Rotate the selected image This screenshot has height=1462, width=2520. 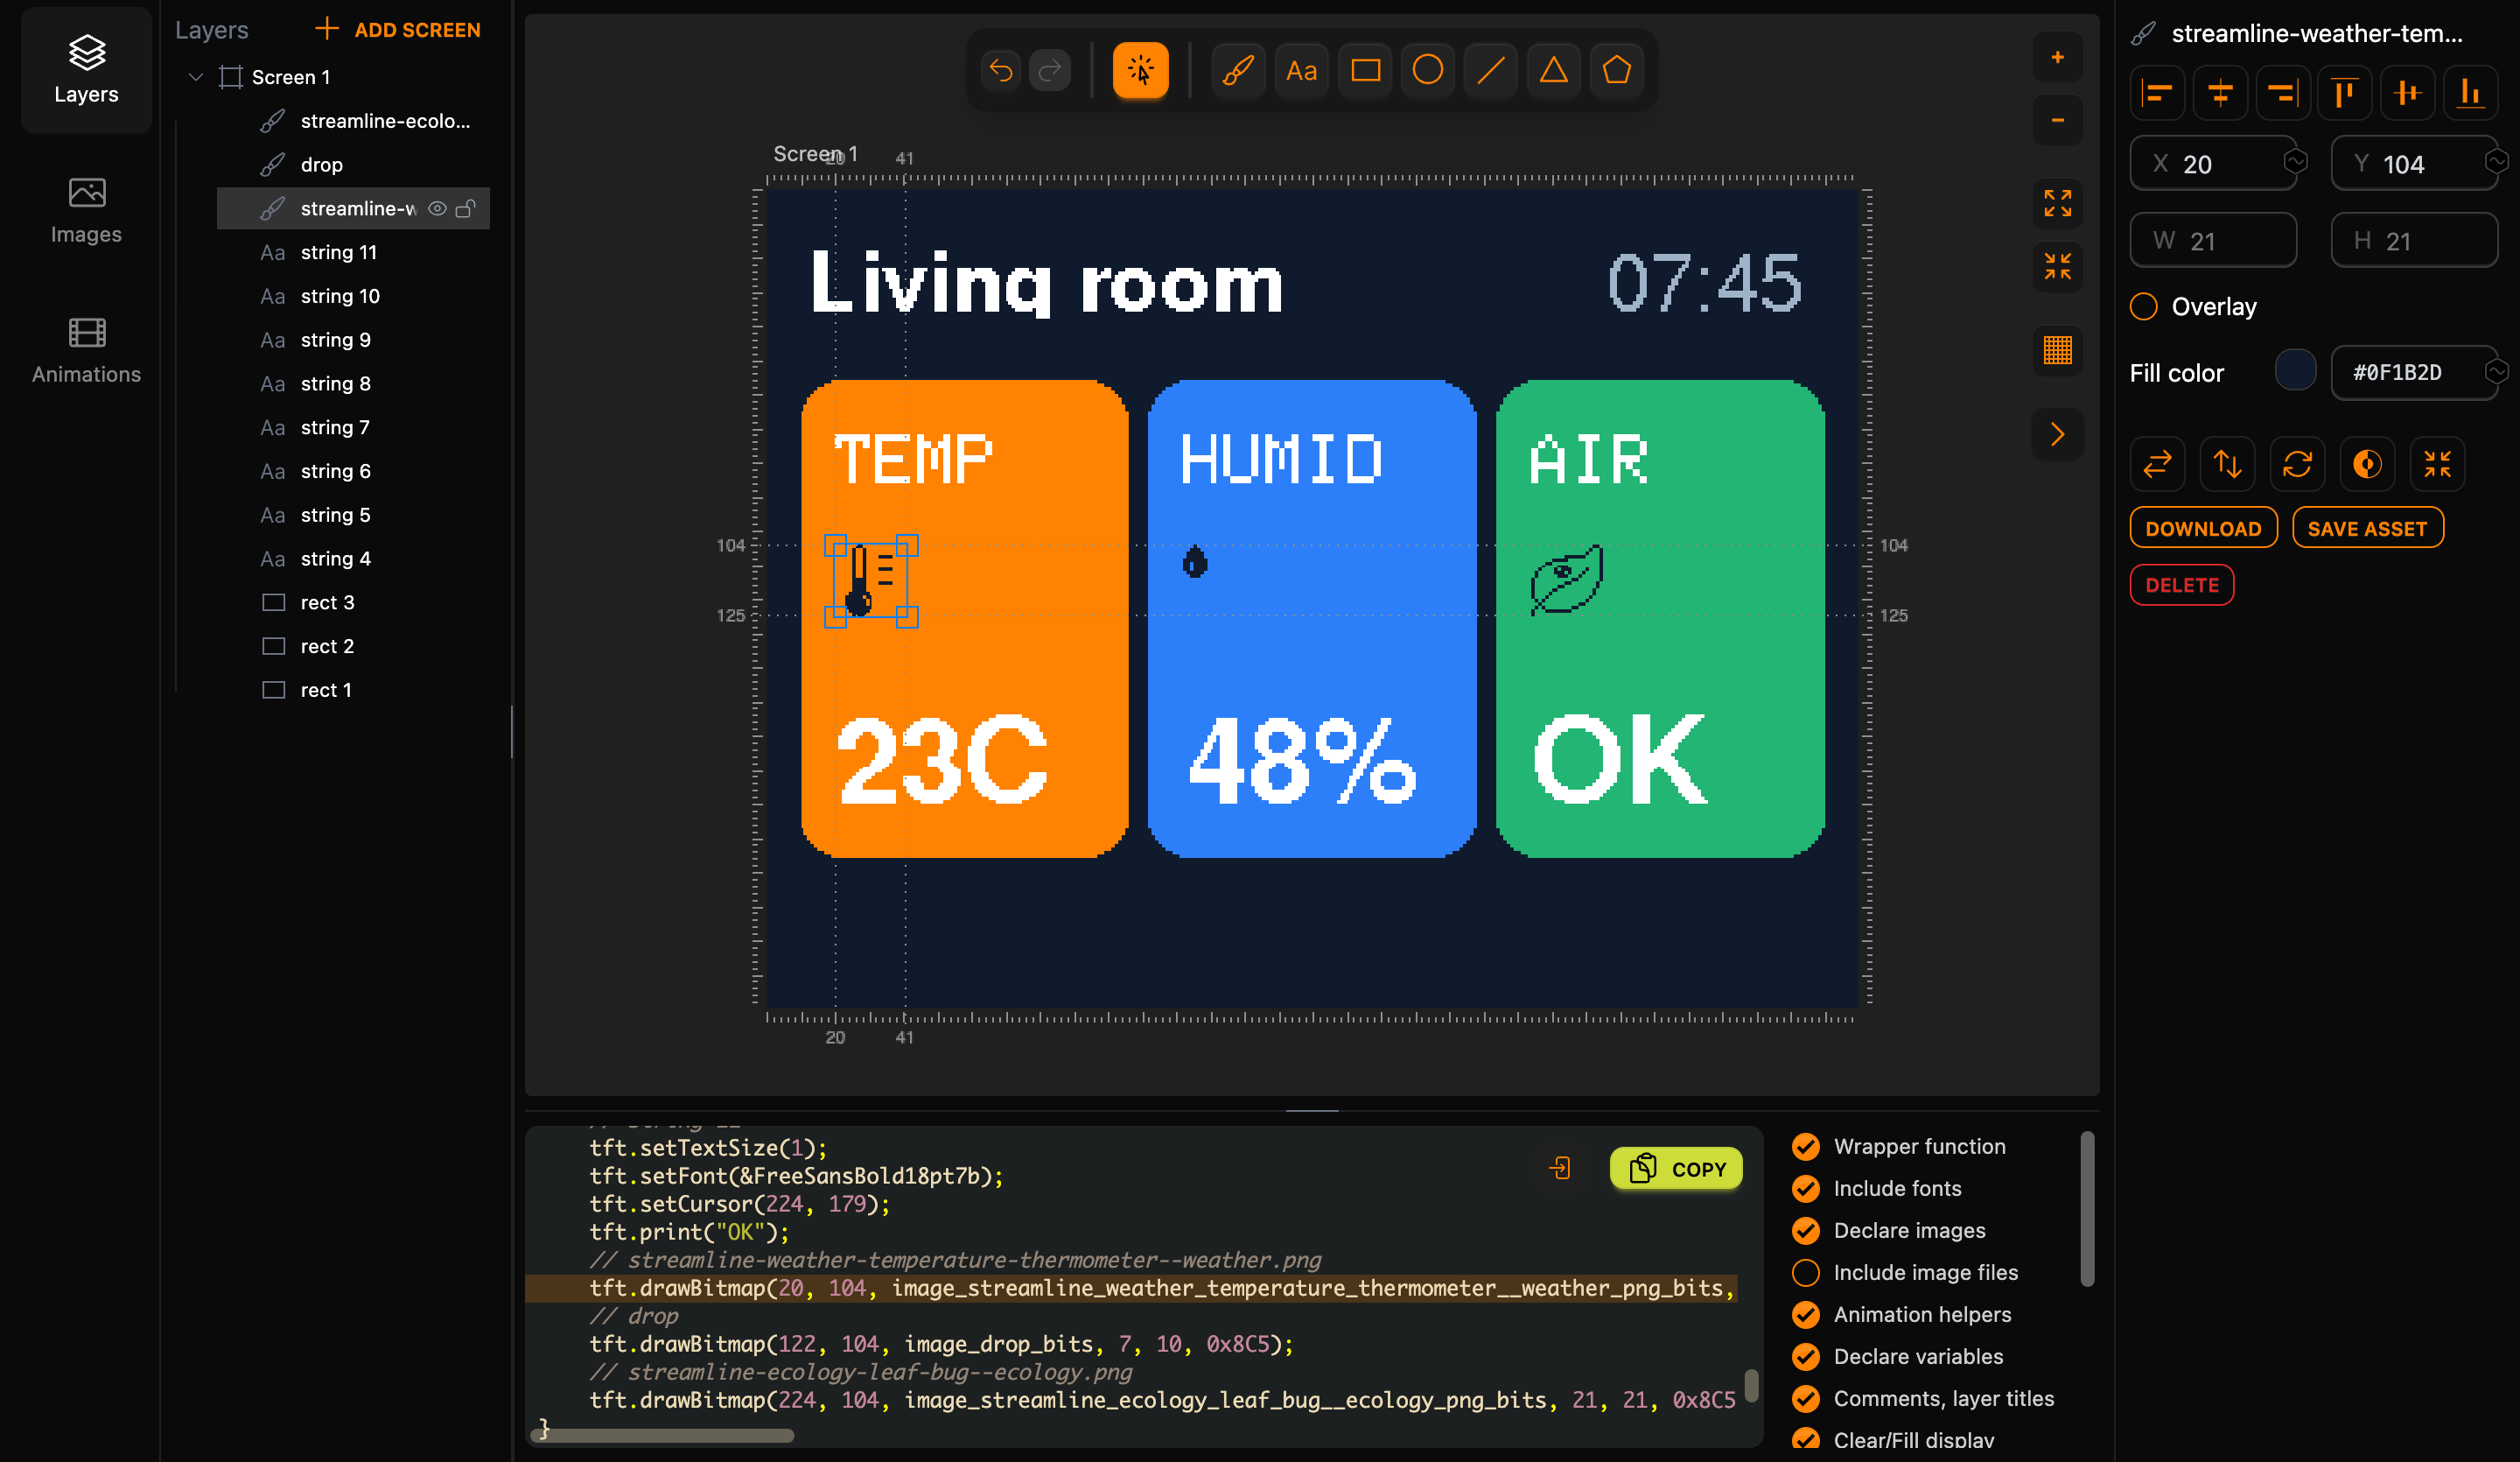tap(2297, 463)
